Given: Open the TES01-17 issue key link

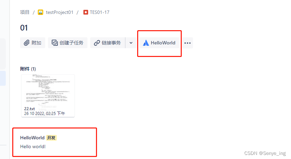Looking at the screenshot, I should click(99, 12).
